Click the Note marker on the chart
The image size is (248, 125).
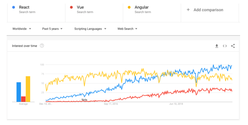point(84,100)
